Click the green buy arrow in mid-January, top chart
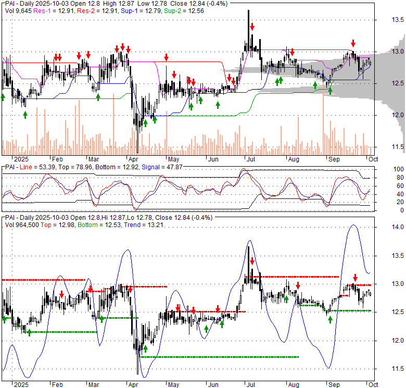Viewport: 406px width, 388px height. pos(25,115)
